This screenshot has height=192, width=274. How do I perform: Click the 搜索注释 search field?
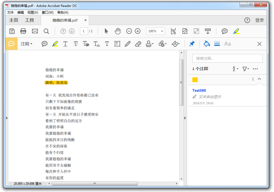227,58
